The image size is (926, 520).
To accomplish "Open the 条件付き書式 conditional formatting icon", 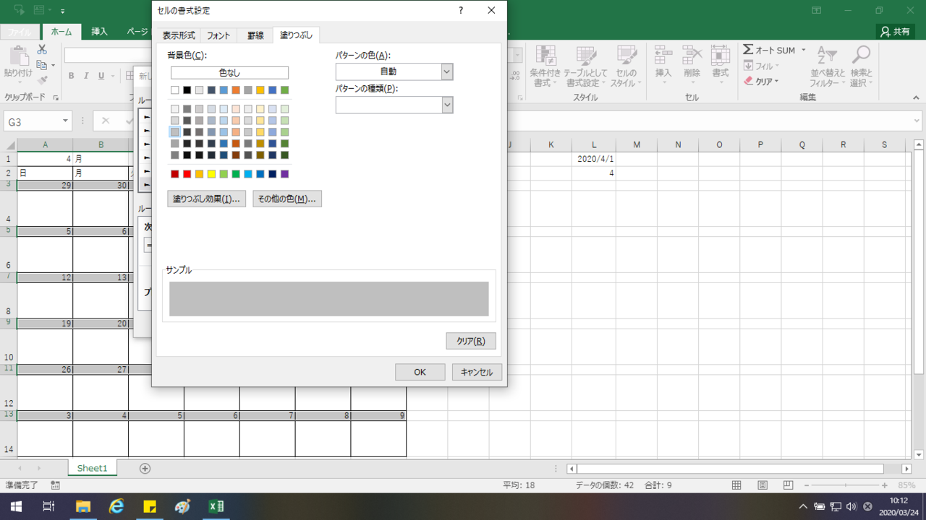I will [545, 56].
